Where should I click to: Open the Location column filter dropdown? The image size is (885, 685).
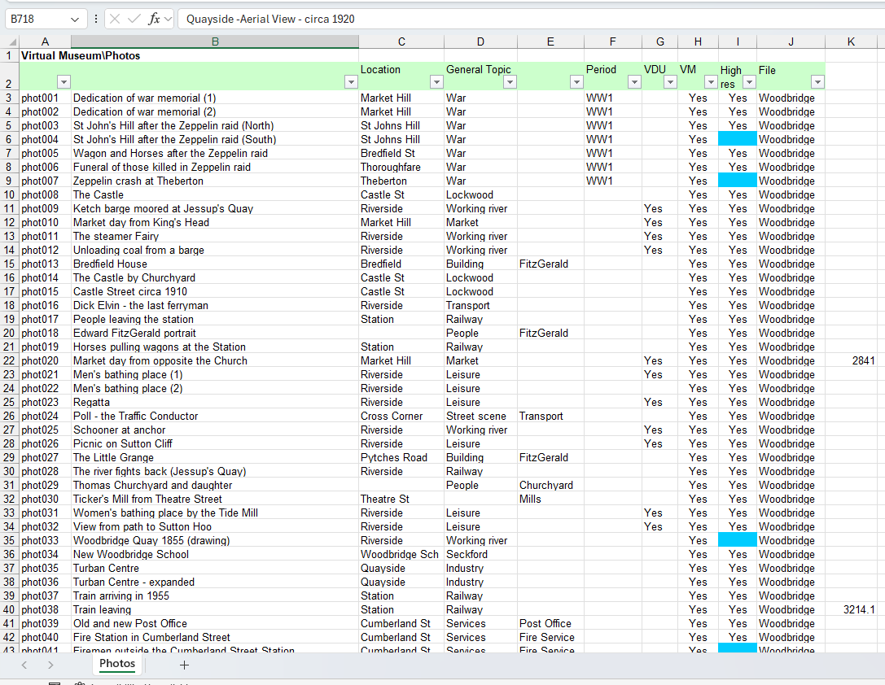[436, 82]
